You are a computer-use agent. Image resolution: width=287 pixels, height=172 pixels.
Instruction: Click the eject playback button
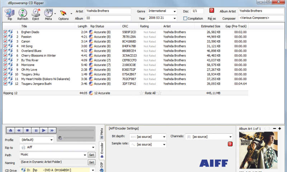click(11, 130)
